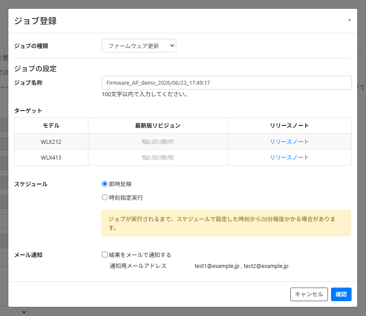This screenshot has width=366, height=316.
Task: Click the 最新版リビジョン column header
Action: (158, 125)
